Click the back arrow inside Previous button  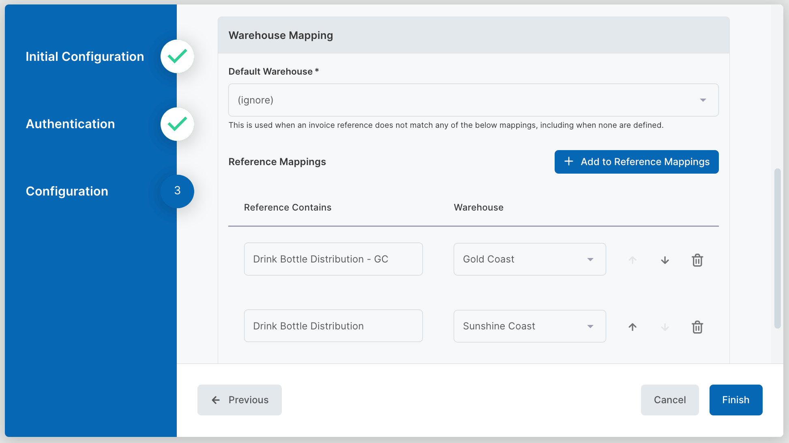coord(215,400)
